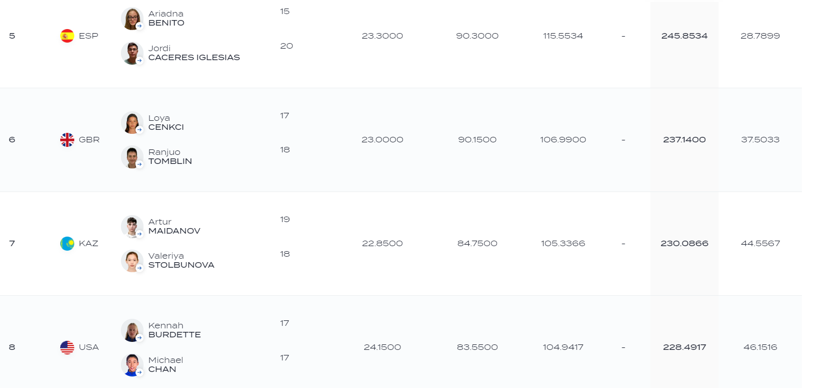Open Jordi Caceres Iglesias's profile photo

pyautogui.click(x=132, y=53)
